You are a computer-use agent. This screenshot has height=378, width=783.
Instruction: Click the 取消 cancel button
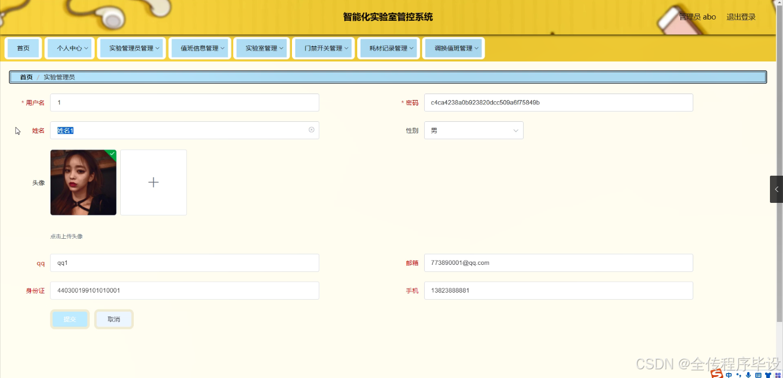click(114, 319)
